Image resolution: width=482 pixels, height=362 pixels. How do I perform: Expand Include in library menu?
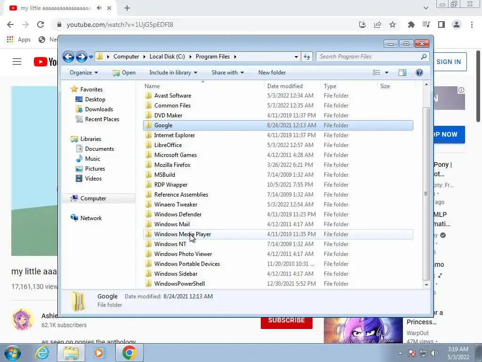coord(173,73)
